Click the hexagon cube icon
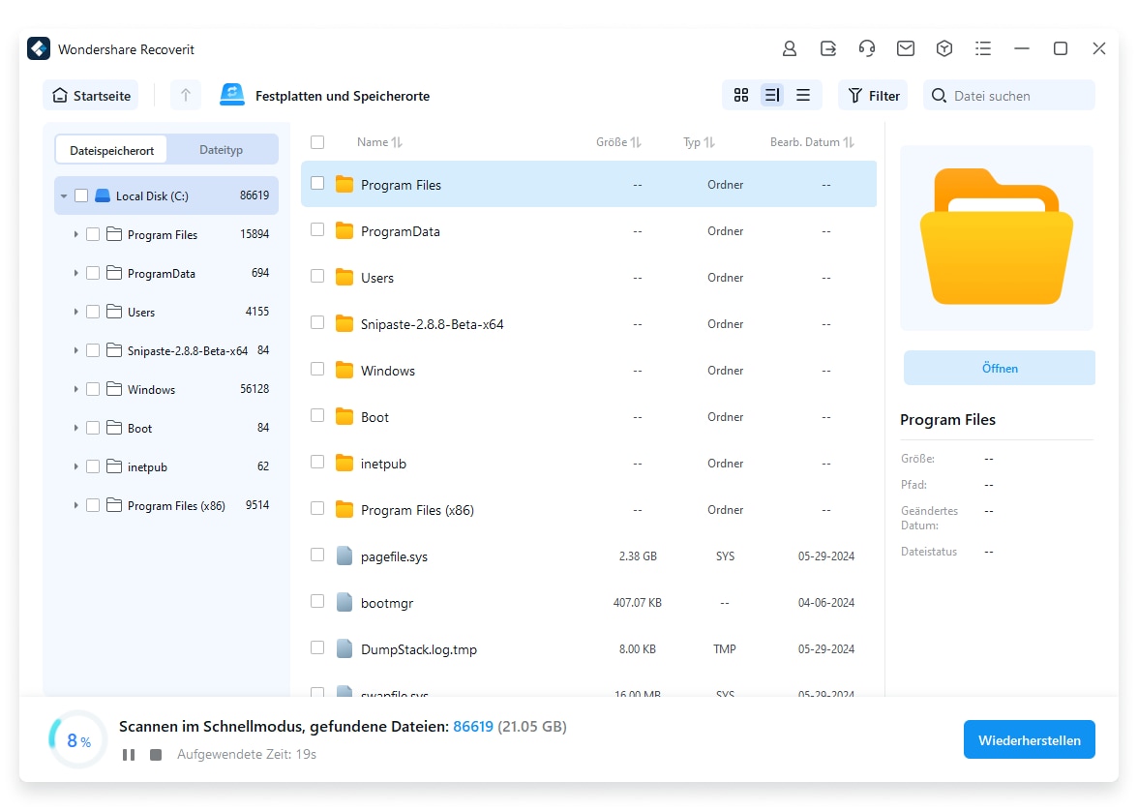The height and width of the screenshot is (811, 1138). 944,48
